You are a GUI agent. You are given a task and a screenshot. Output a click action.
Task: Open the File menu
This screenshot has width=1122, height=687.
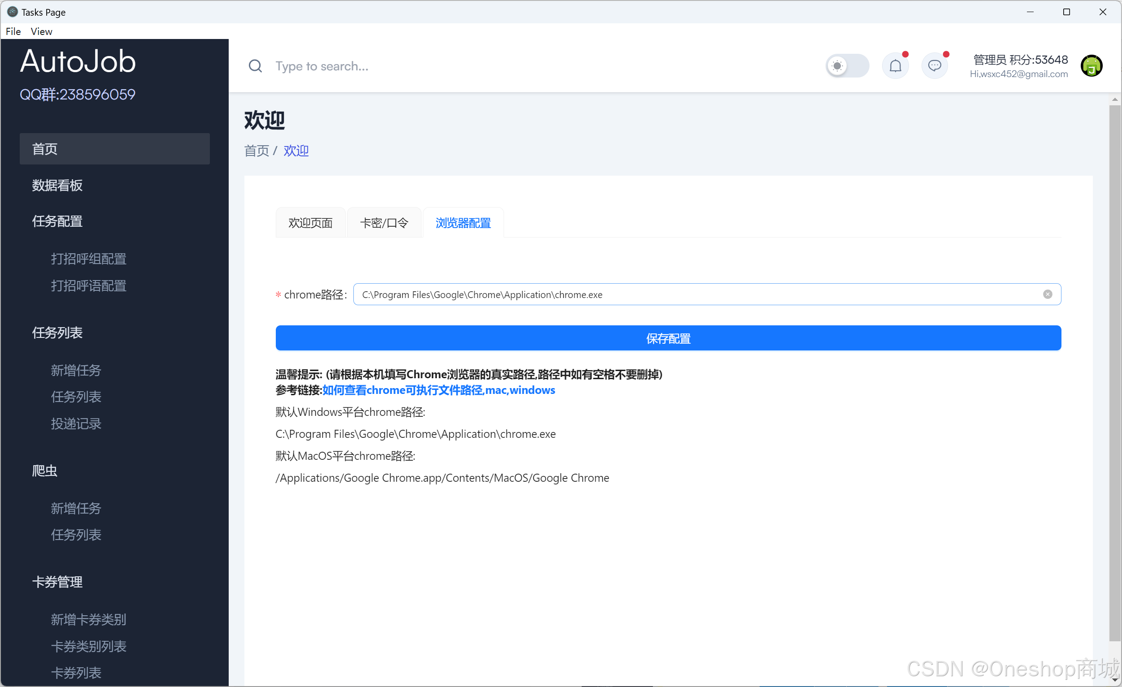click(x=13, y=31)
